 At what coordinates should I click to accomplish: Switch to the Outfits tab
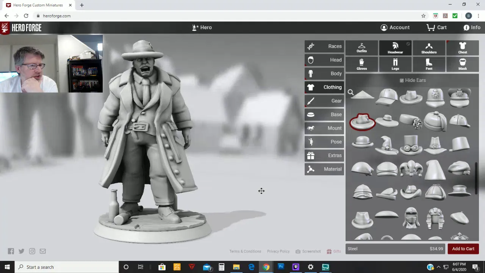point(361,48)
